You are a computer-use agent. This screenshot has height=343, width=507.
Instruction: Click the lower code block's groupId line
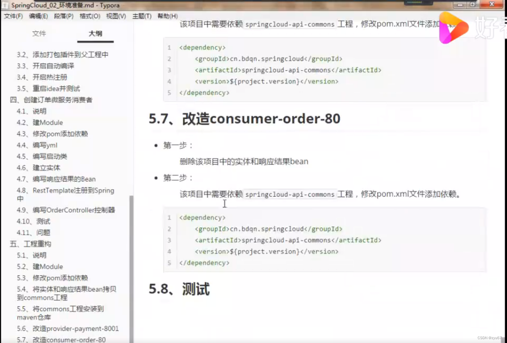[x=268, y=229]
